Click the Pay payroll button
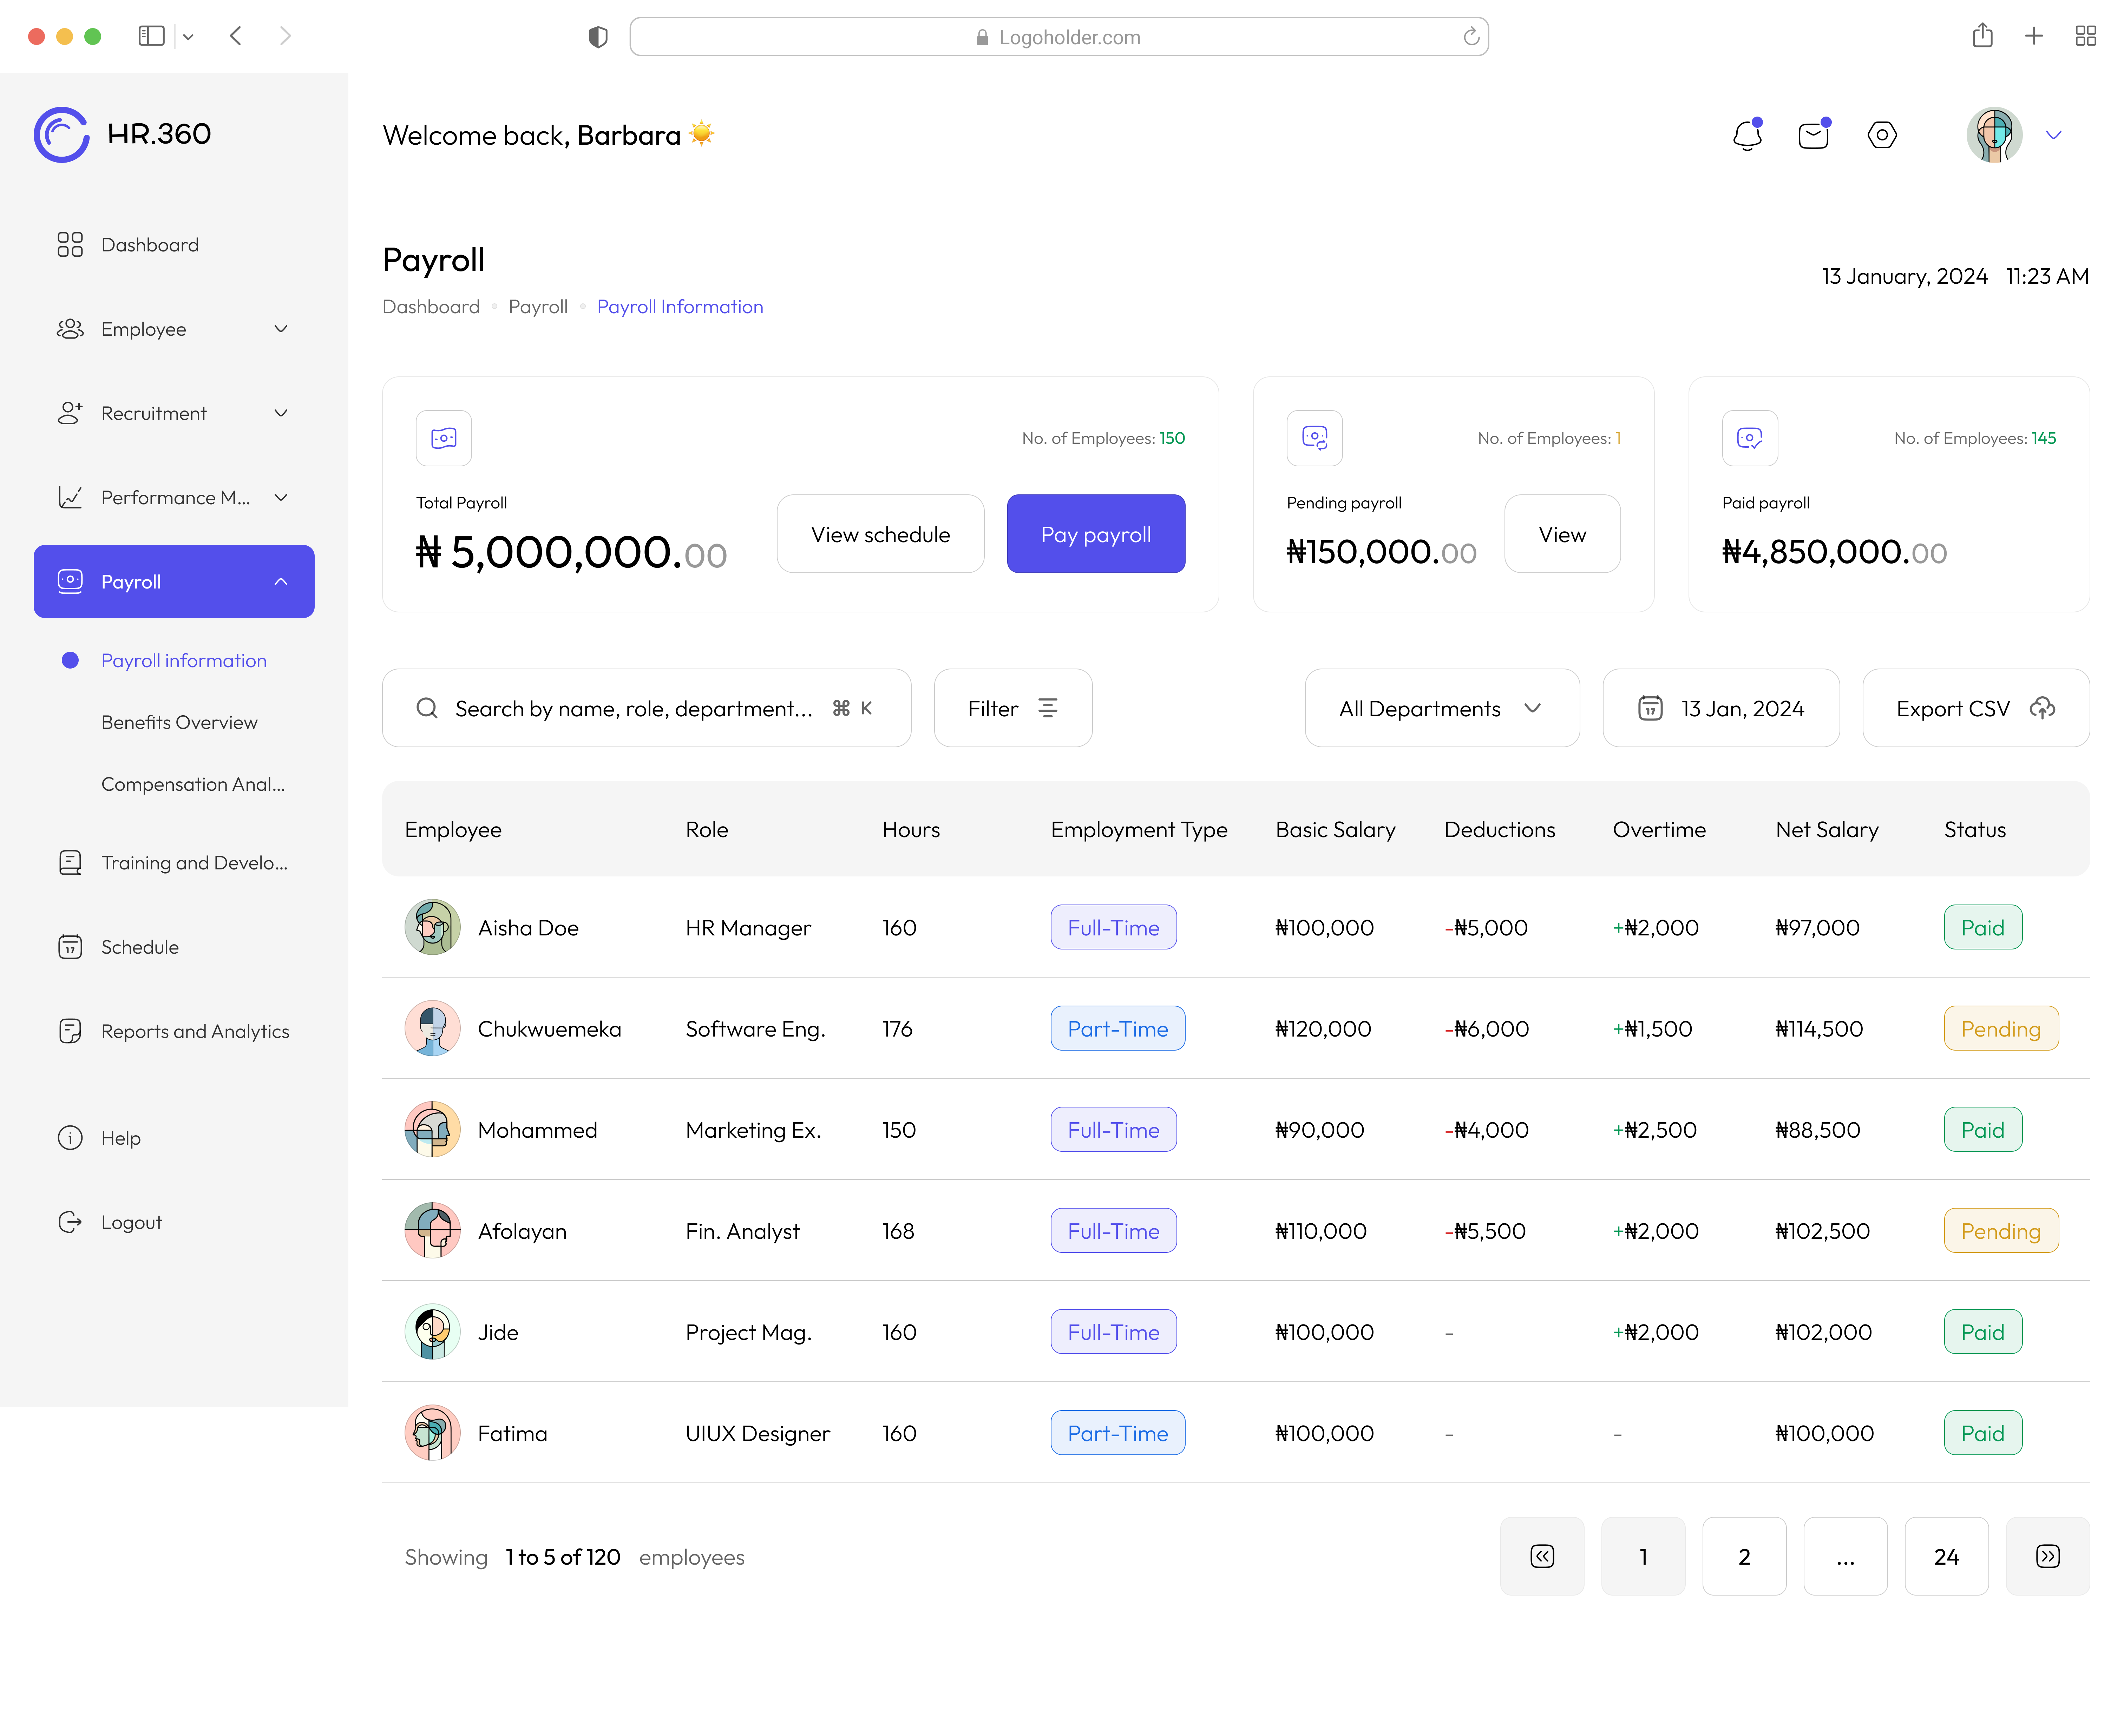The width and height of the screenshot is (2124, 1736). click(x=1096, y=534)
